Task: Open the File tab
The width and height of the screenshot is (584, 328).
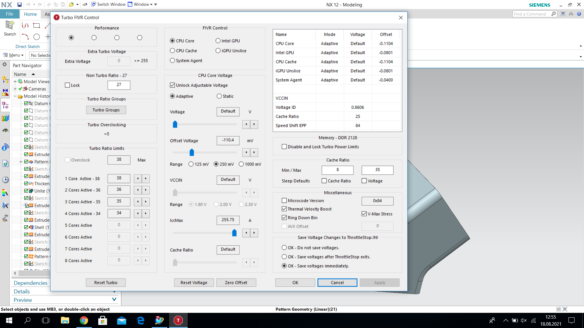Action: (9, 14)
